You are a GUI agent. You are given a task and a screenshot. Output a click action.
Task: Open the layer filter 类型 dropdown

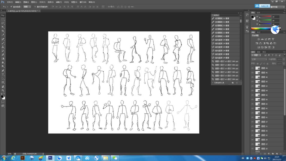point(256,55)
